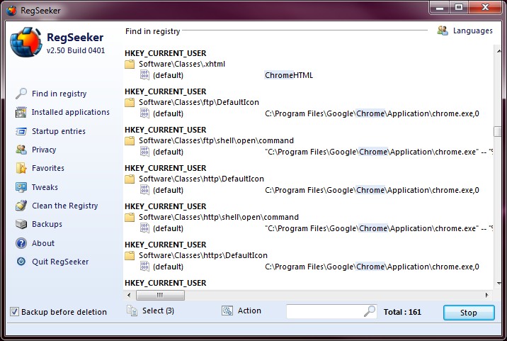Click the About question mark icon
Image resolution: width=507 pixels, height=341 pixels.
pos(21,243)
